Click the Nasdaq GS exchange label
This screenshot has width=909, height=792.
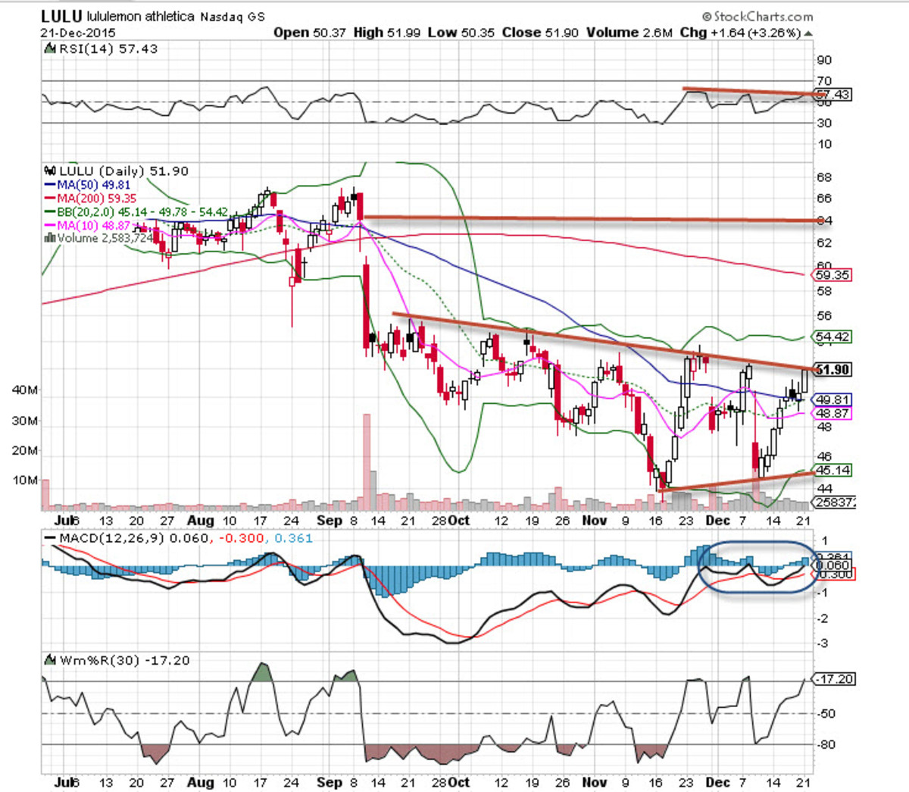232,17
